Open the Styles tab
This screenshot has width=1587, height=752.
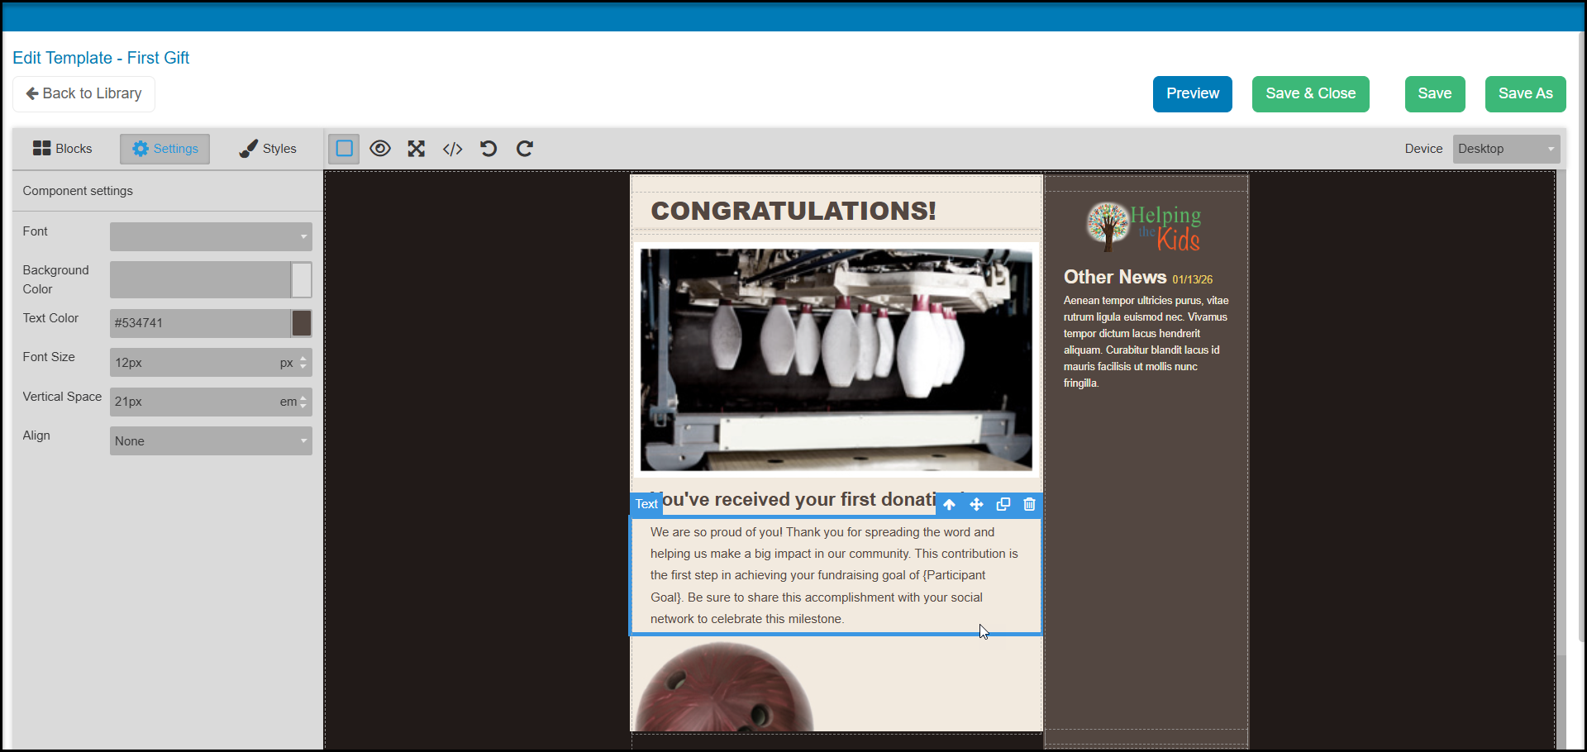[x=268, y=149]
